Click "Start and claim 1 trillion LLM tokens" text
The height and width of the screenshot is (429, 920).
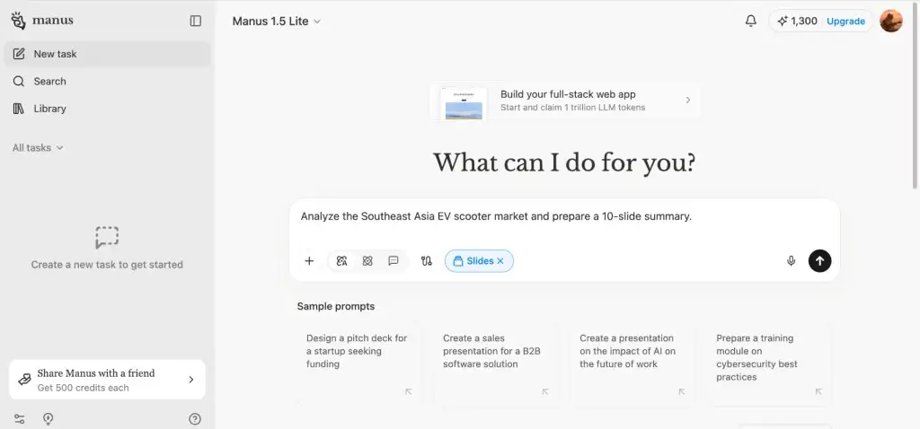tap(572, 108)
